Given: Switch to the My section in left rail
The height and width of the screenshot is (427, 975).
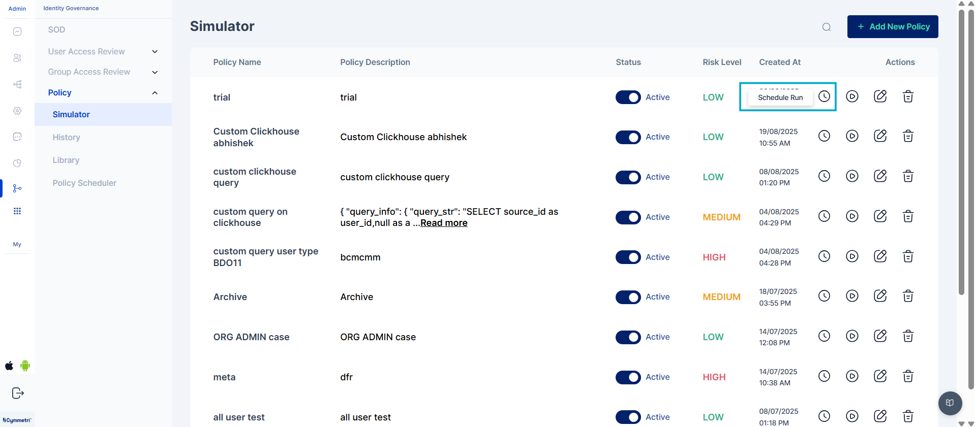Looking at the screenshot, I should 17,244.
